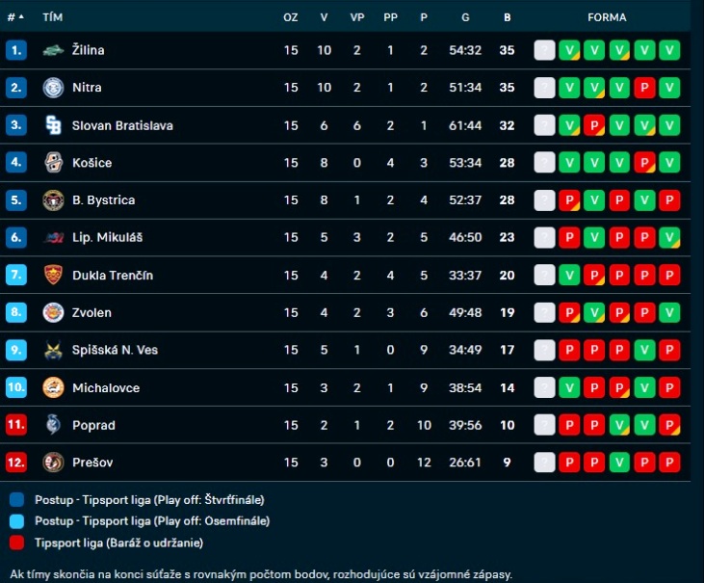Click the Košice team logo
The image size is (704, 583).
tap(53, 163)
